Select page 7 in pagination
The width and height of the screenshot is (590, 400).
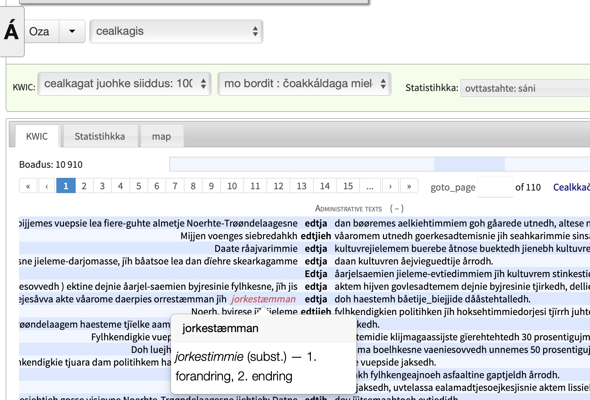[175, 186]
